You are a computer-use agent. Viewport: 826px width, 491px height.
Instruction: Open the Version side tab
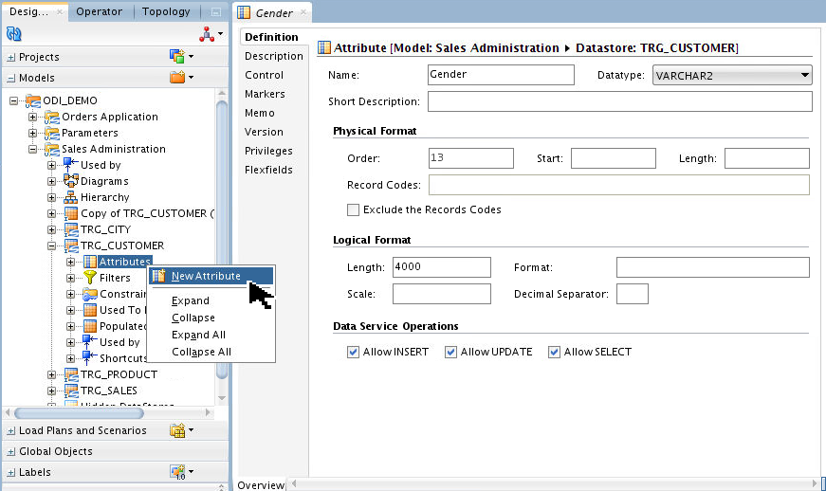coord(264,132)
